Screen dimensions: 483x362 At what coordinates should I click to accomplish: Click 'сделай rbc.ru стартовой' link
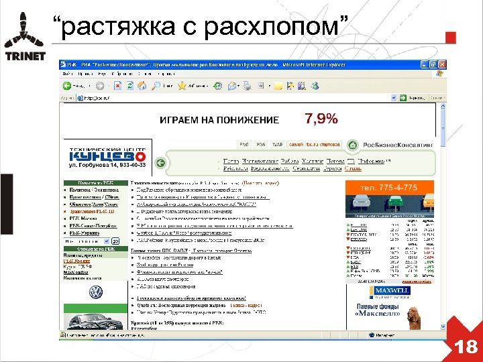[314, 144]
